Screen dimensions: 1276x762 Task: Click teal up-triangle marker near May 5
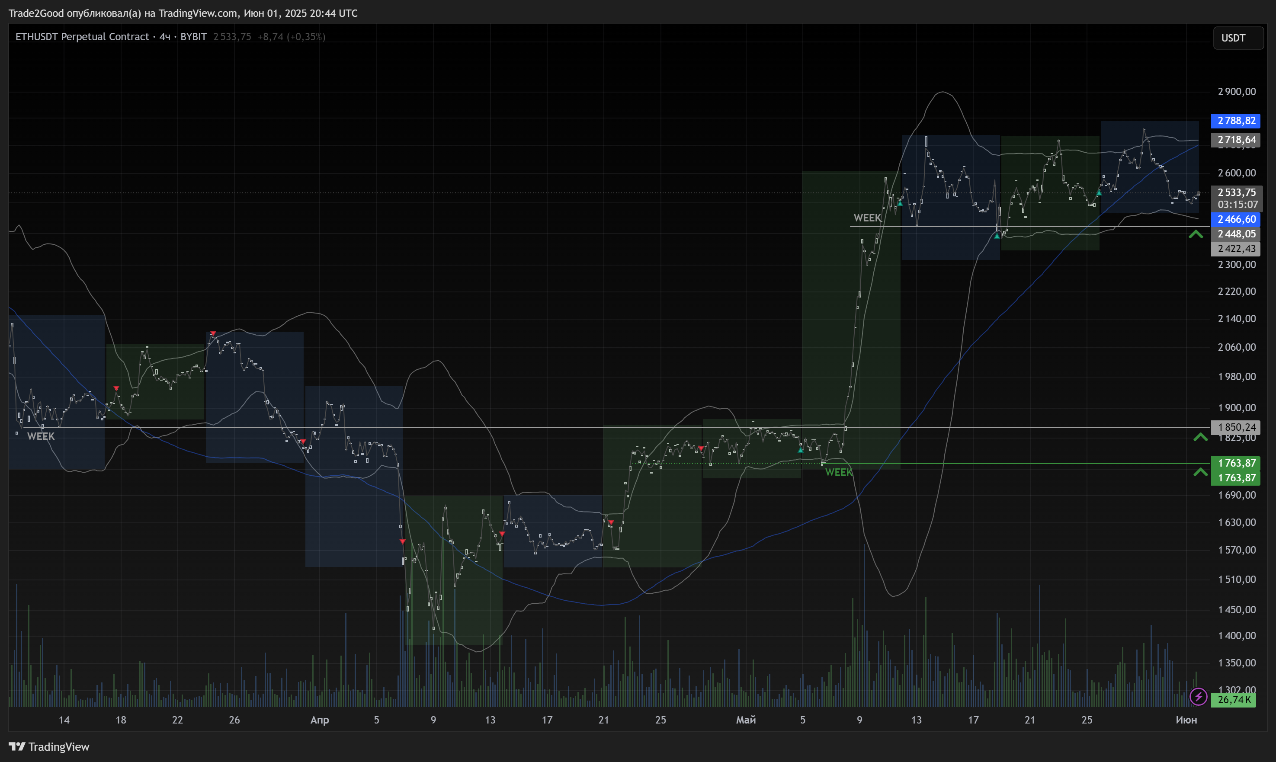pos(801,450)
